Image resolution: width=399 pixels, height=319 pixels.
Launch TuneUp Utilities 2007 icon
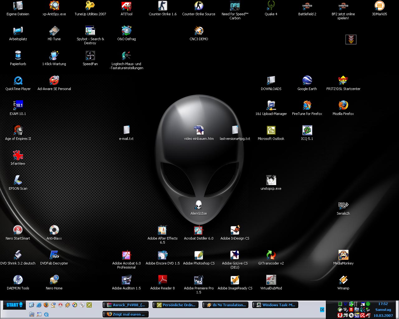tap(90, 9)
